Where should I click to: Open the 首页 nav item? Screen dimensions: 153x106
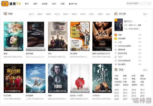coord(27,4)
